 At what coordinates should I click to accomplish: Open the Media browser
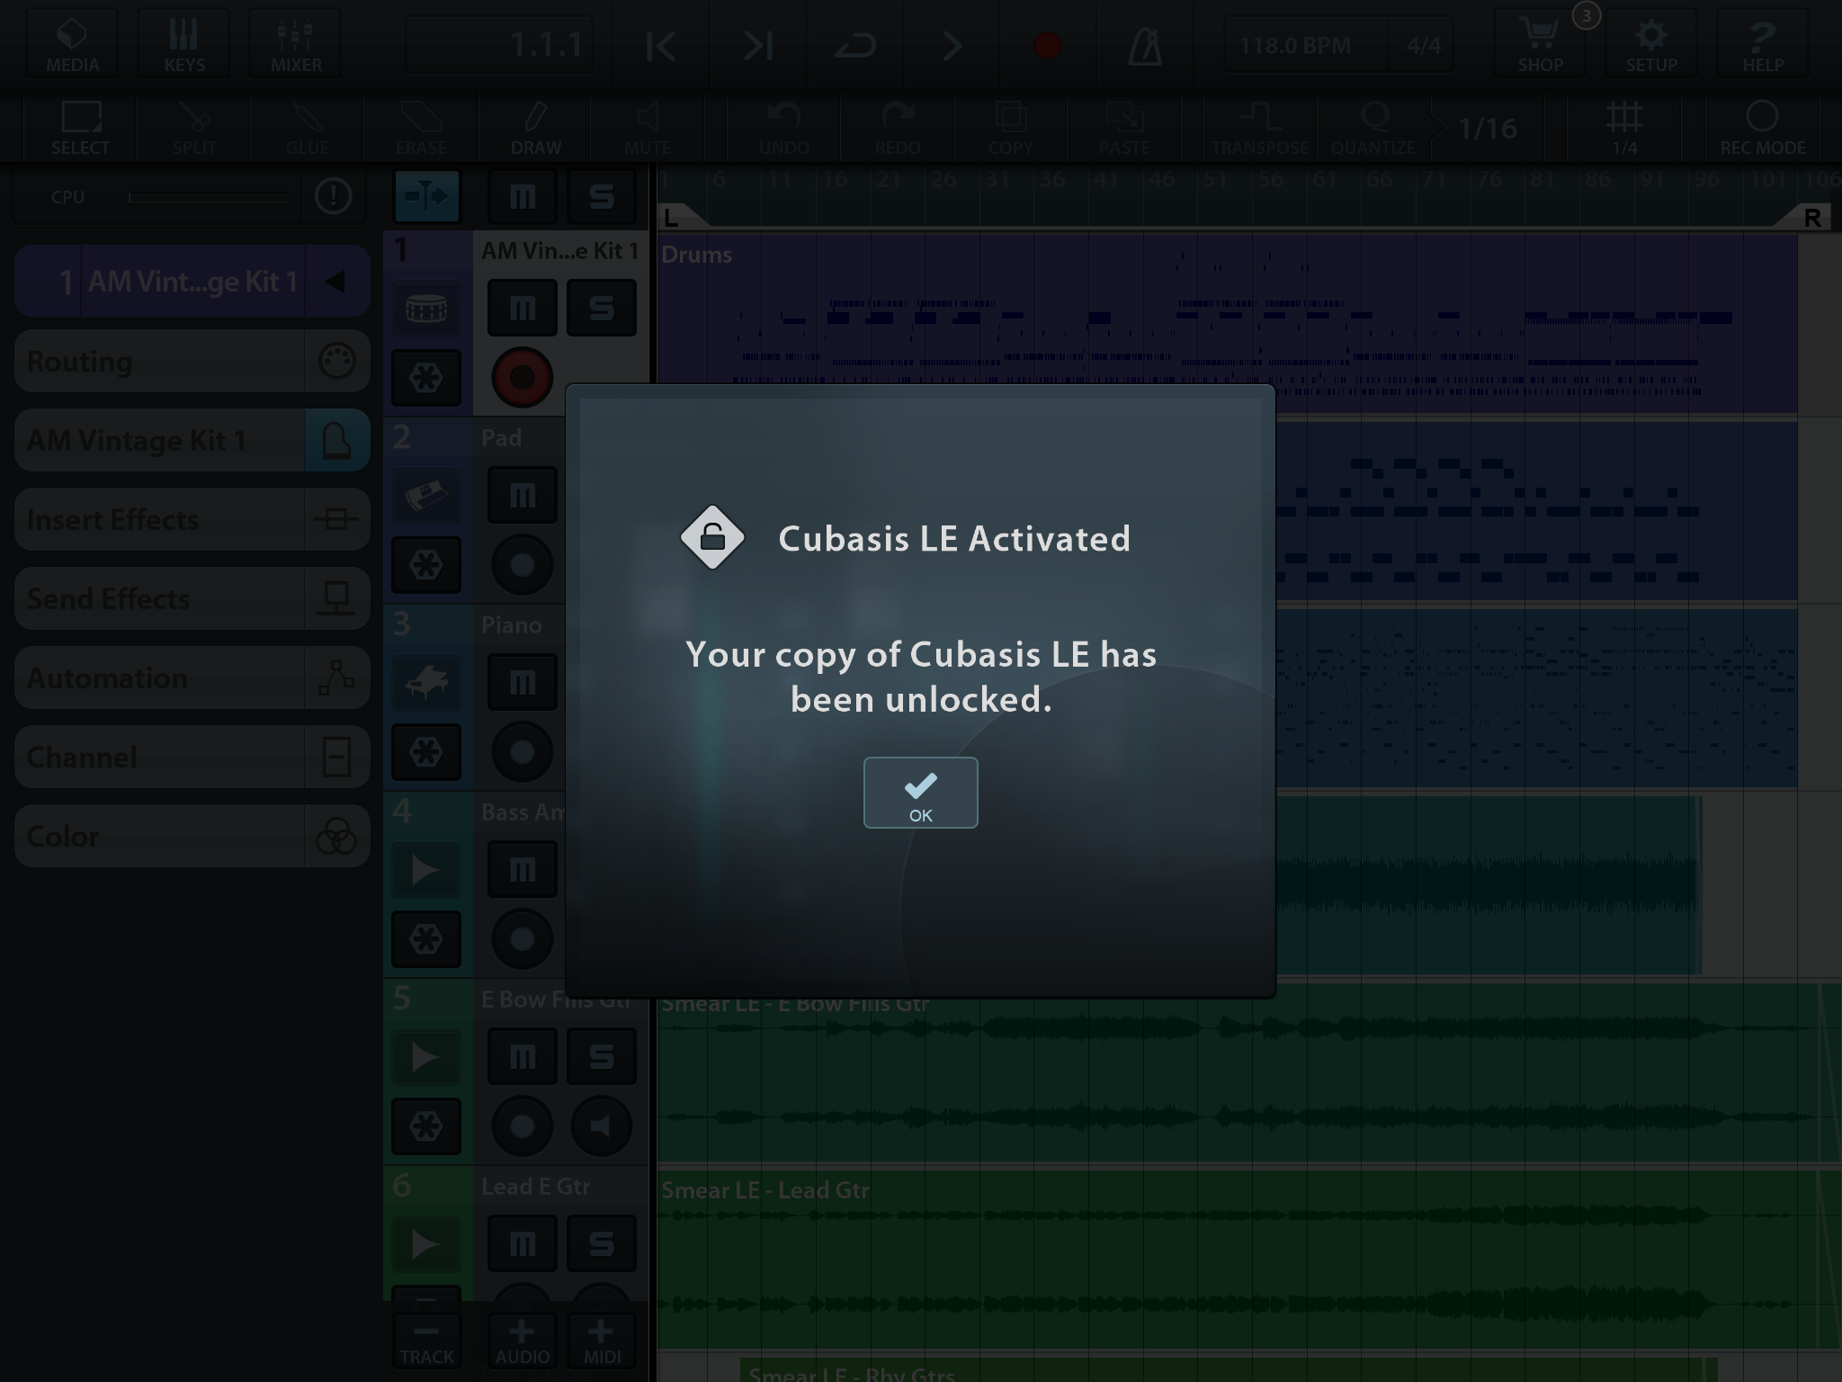coord(72,43)
